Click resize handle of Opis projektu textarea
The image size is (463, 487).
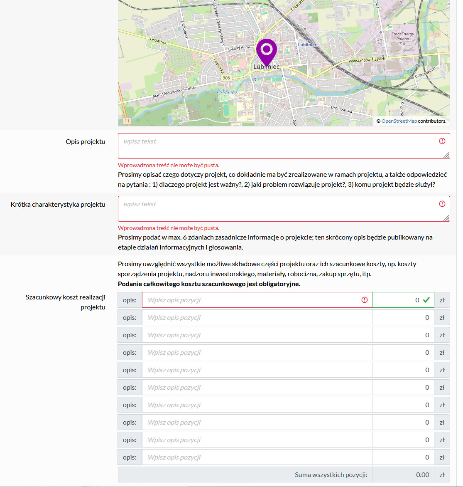click(x=446, y=155)
